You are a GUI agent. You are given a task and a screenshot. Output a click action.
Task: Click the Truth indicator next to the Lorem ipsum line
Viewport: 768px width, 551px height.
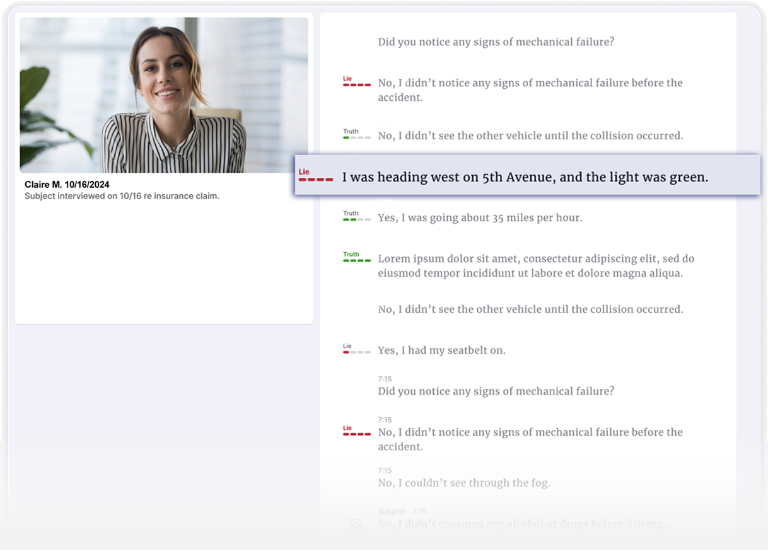(356, 257)
